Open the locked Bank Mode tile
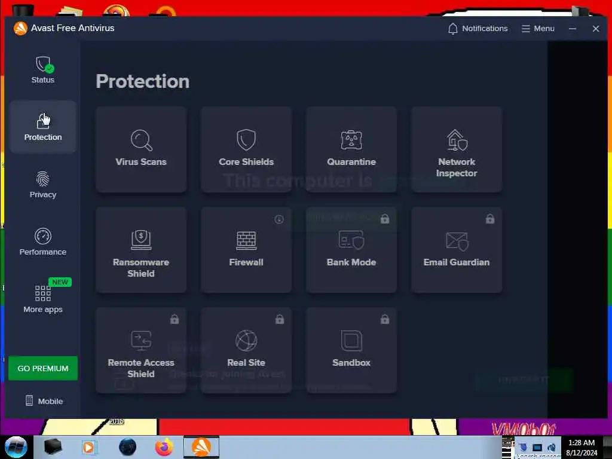 [351, 250]
